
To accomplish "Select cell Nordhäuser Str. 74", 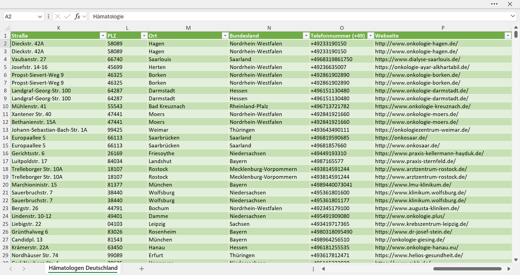I will [x=59, y=256].
